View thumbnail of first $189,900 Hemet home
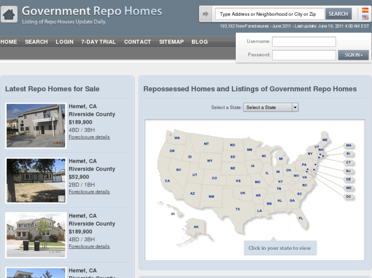Viewport: 372px width, 278px height. pos(36,125)
